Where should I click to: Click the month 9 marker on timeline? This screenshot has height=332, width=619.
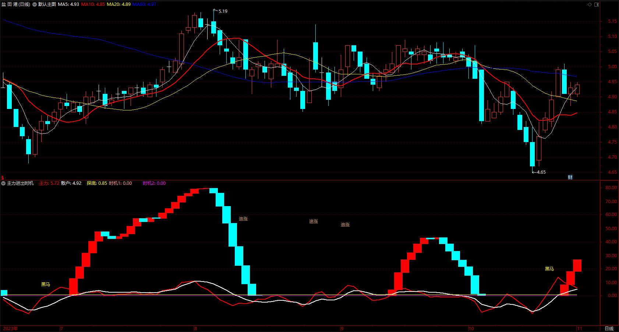pyautogui.click(x=342, y=329)
